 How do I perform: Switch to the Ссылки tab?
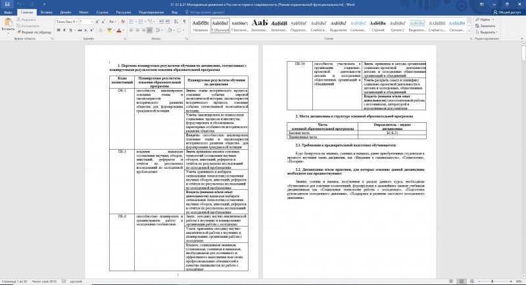coord(102,12)
